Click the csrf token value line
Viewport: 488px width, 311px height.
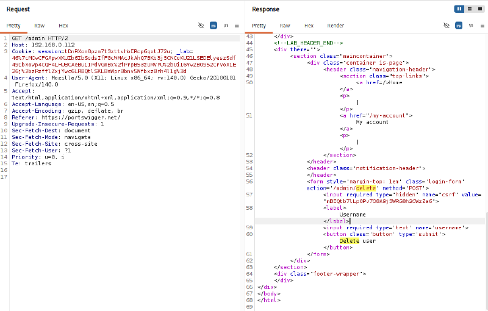[x=381, y=201]
